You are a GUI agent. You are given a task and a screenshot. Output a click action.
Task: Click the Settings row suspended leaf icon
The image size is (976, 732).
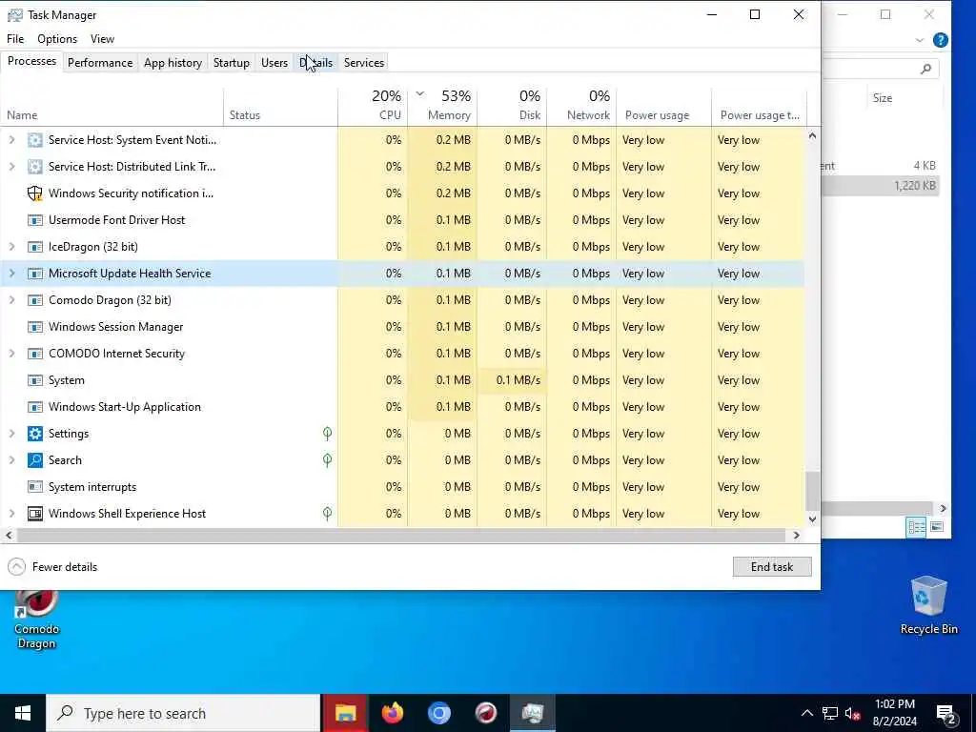click(x=328, y=434)
